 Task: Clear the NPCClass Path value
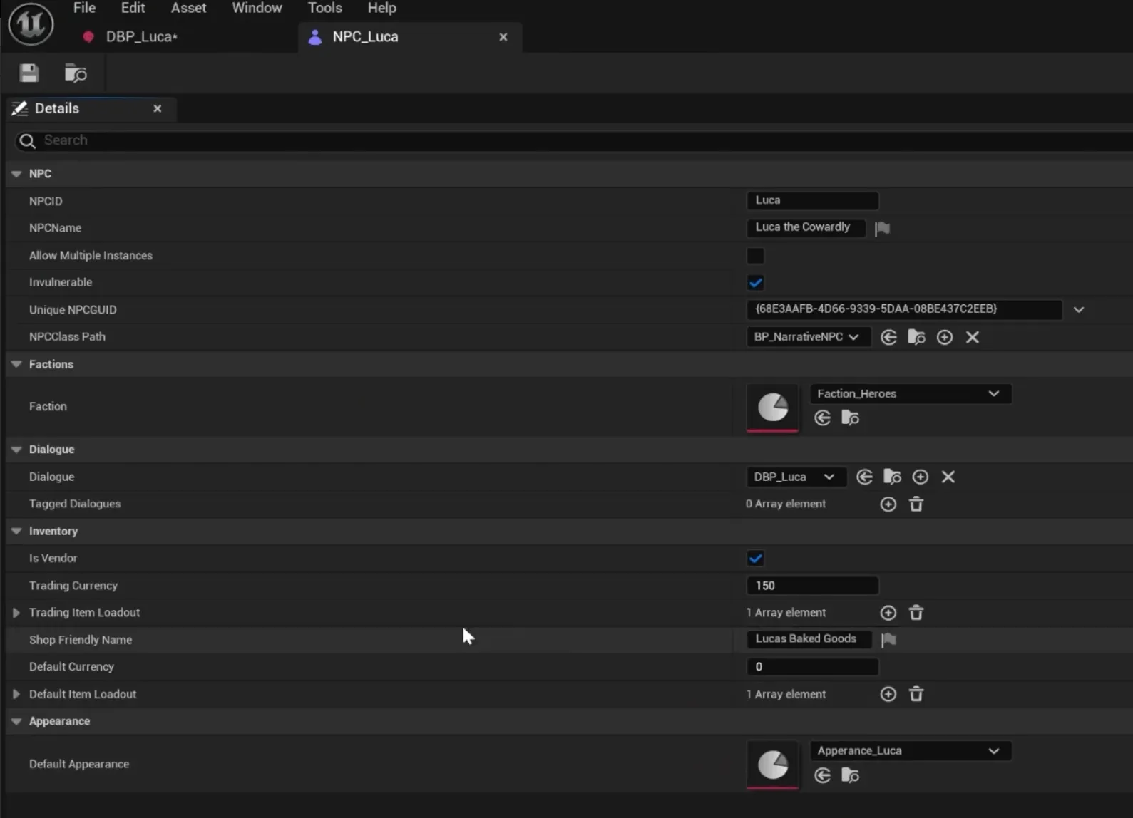(x=972, y=337)
